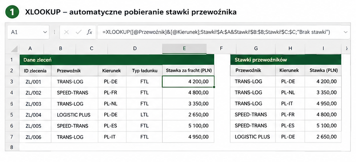Click the LTL cargo type cell
The image size is (356, 162).
pyautogui.click(x=144, y=115)
